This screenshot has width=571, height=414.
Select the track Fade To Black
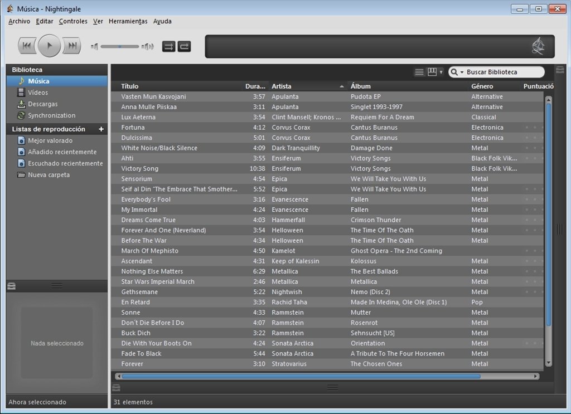point(328,354)
